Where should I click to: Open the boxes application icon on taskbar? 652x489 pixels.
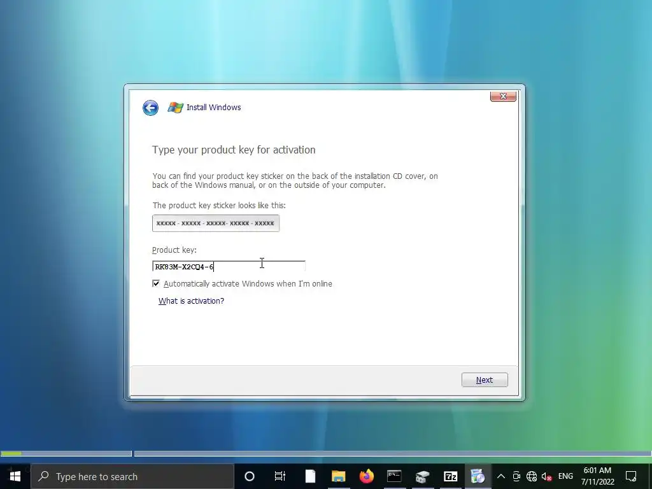pos(422,476)
